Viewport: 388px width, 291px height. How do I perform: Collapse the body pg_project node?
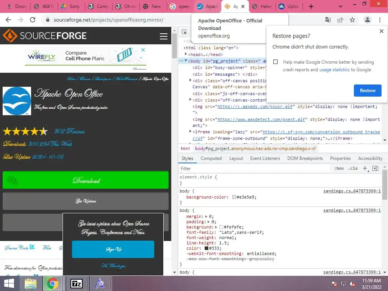(186, 61)
